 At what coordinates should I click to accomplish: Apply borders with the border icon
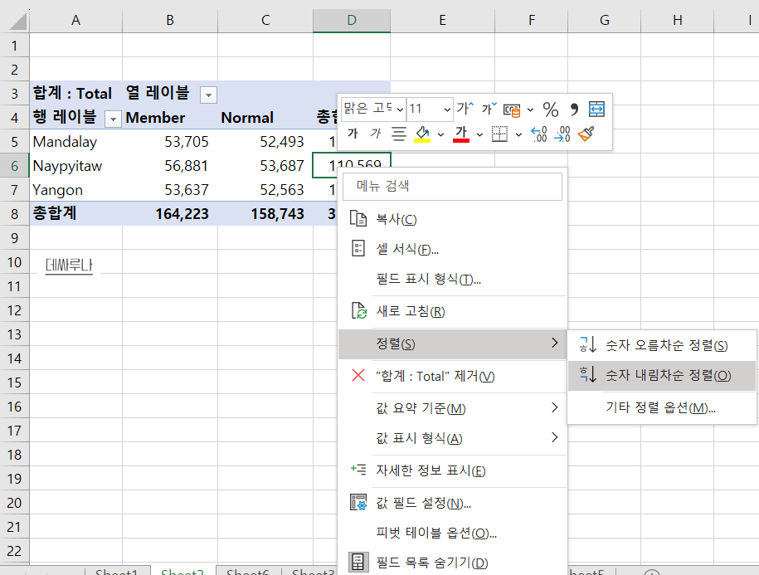pyautogui.click(x=499, y=134)
